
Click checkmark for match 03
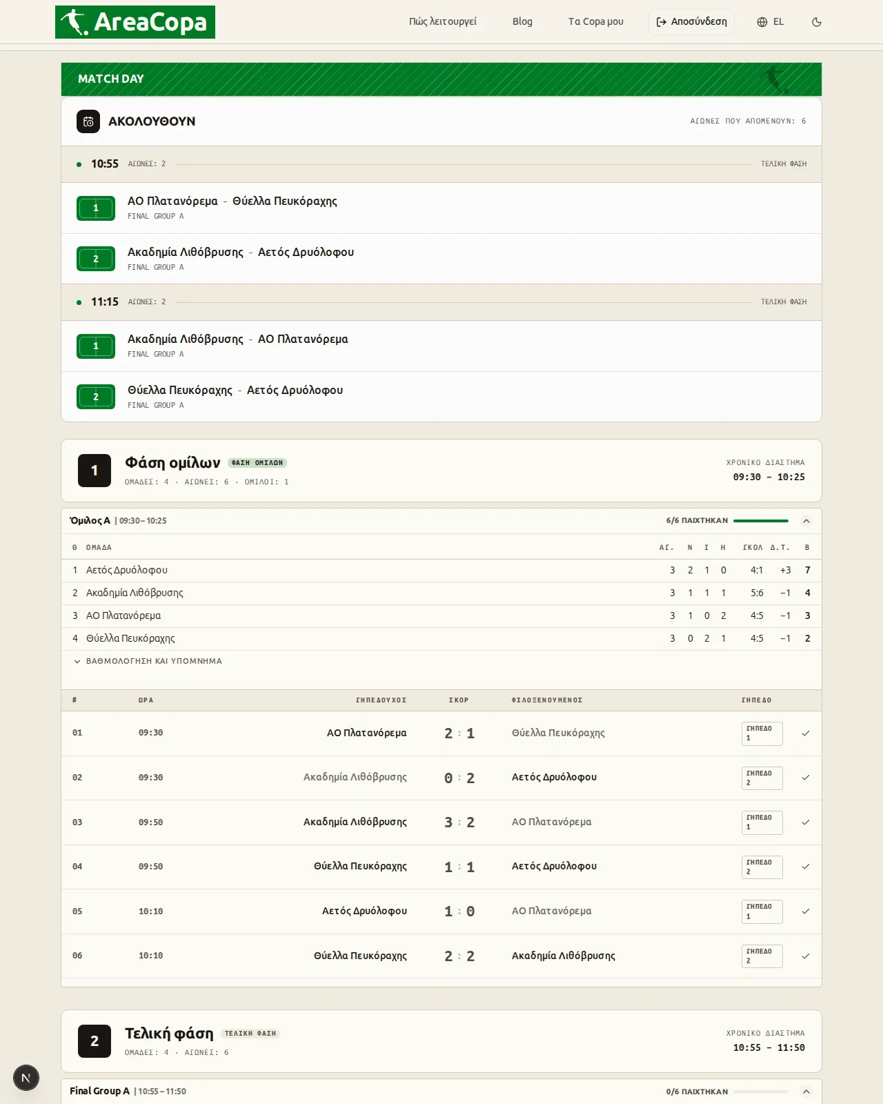(806, 822)
